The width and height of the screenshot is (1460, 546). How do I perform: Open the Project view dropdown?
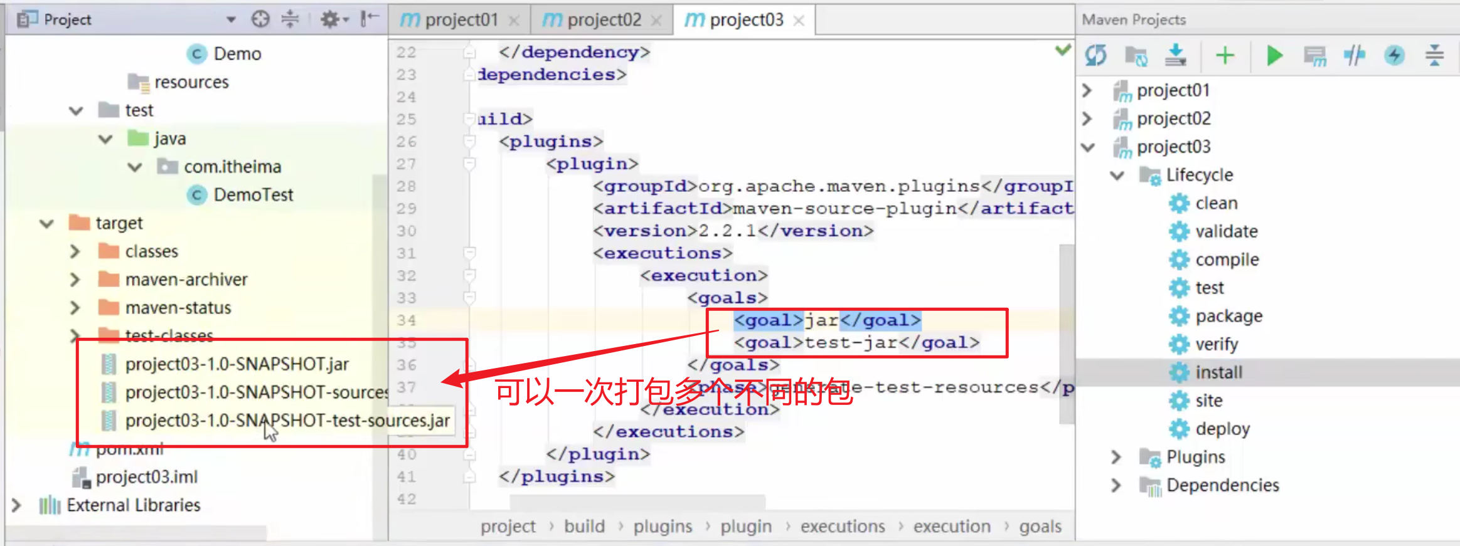coord(231,20)
